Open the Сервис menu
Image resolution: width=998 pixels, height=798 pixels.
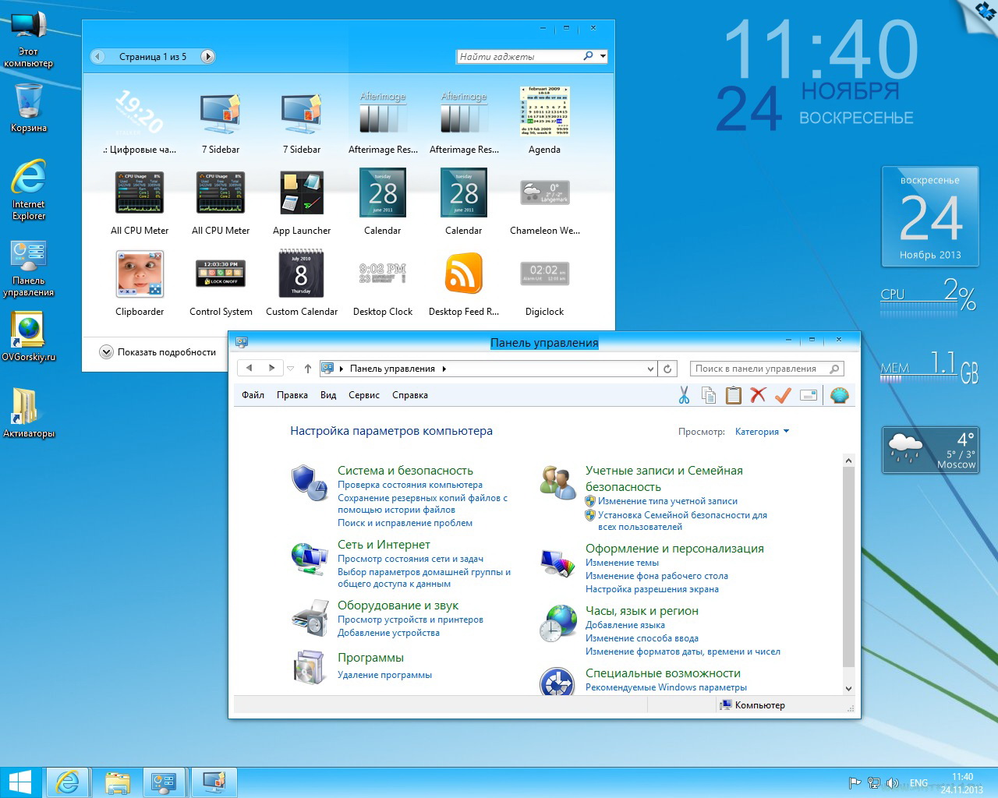(363, 395)
